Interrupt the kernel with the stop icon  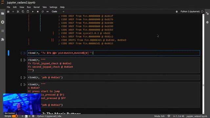(38, 12)
